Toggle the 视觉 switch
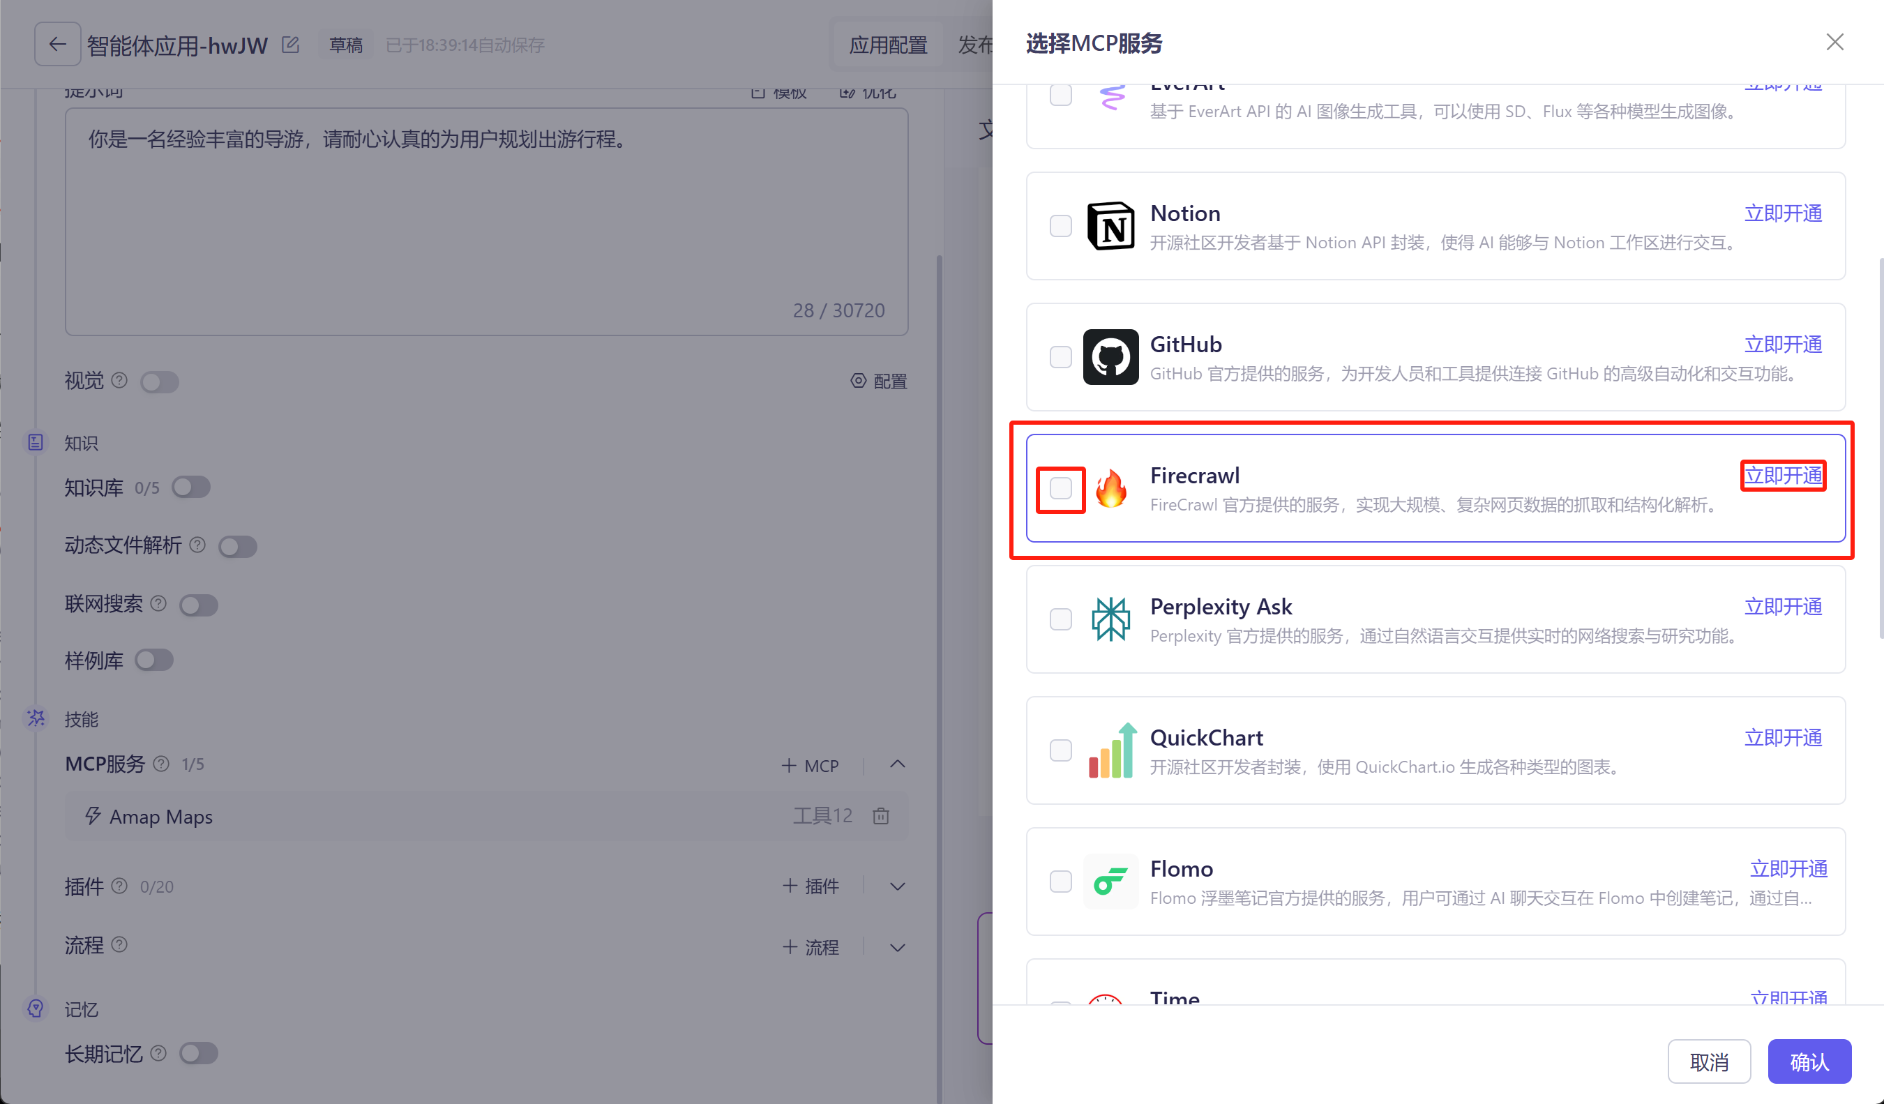1884x1104 pixels. (159, 382)
